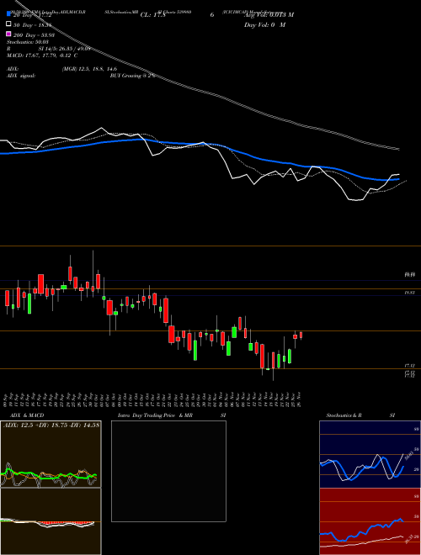Click the 'Intra Day Trading Price & MR' title
The image size is (421, 555).
coord(155,415)
